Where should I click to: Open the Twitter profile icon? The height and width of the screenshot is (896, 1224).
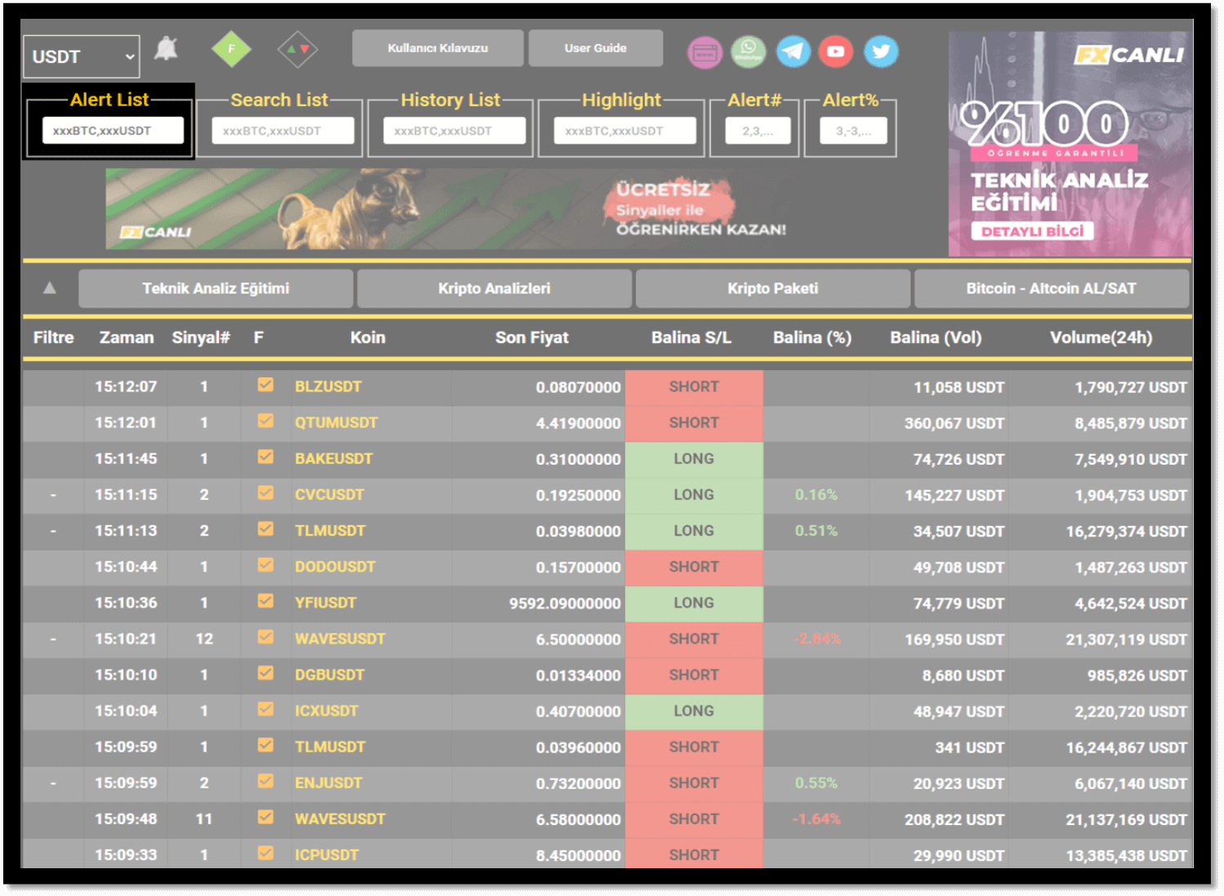click(881, 51)
